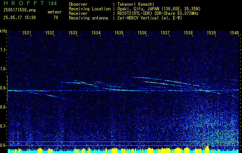Viewport: 242px width, 153px height.
Task: Click the 1539 time marker
Action: click(211, 33)
